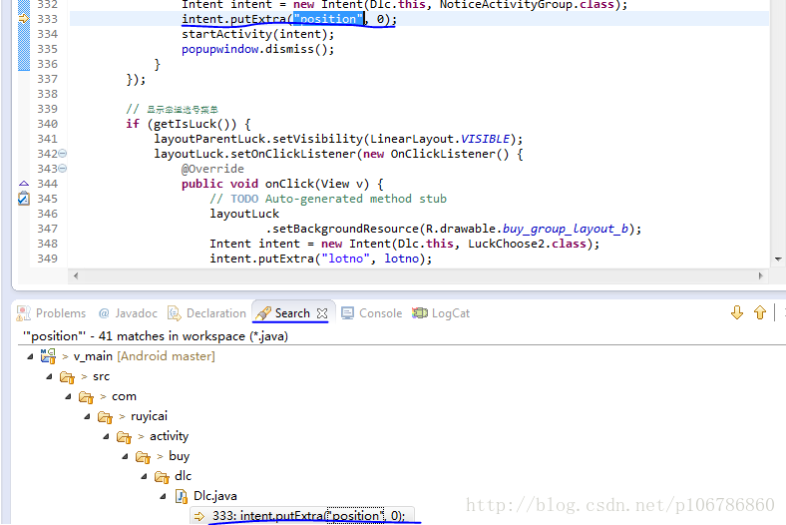Show next search match arrow
This screenshot has width=786, height=525.
tap(737, 312)
